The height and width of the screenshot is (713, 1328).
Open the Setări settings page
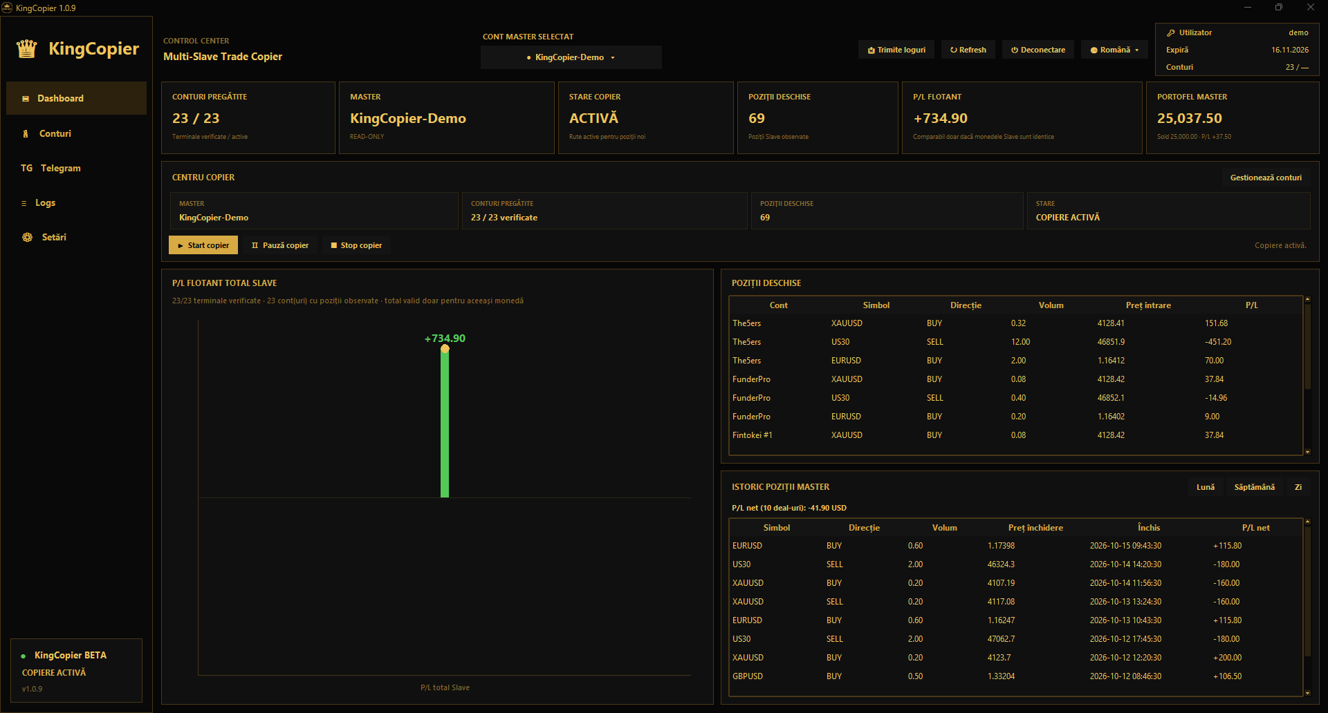pos(76,237)
